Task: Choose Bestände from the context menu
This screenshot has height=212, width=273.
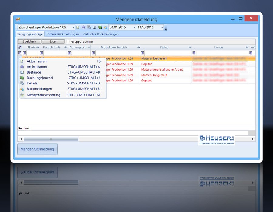Action: click(x=62, y=72)
